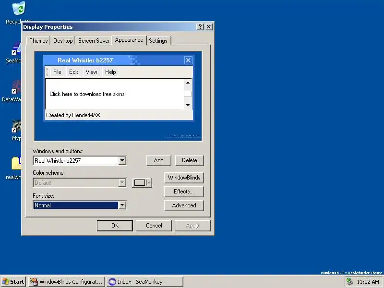Click the preview scrollbar thumb
Viewport: 384px width, 288px height.
[x=188, y=94]
